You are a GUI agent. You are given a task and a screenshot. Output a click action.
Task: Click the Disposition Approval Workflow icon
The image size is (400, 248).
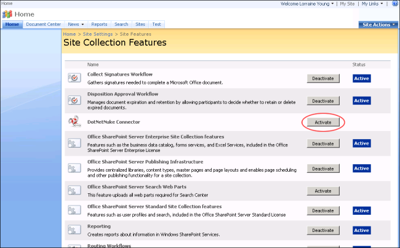click(74, 100)
